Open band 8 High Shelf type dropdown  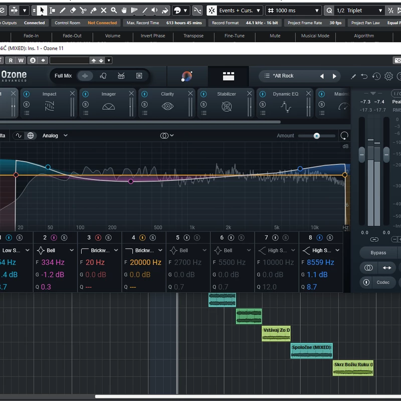321,250
